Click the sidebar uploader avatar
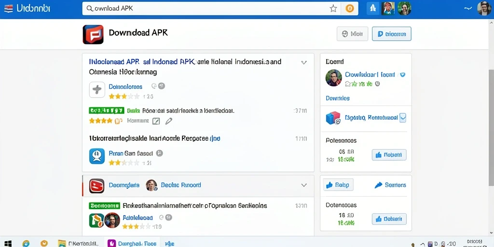Screen dimensions: 494x247 pyautogui.click(x=334, y=78)
